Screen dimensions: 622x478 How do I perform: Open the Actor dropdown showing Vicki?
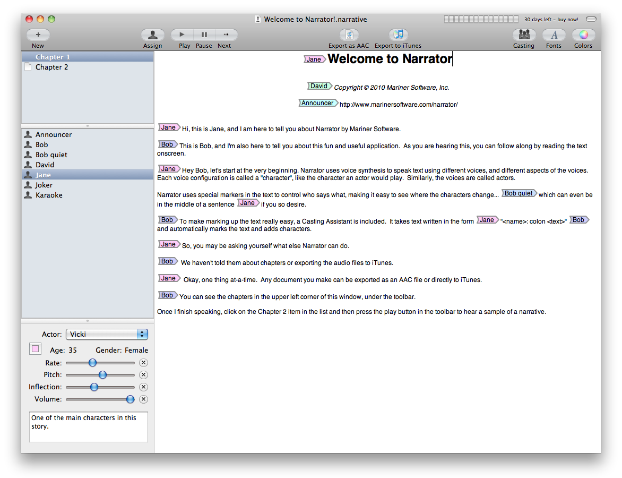(x=107, y=334)
